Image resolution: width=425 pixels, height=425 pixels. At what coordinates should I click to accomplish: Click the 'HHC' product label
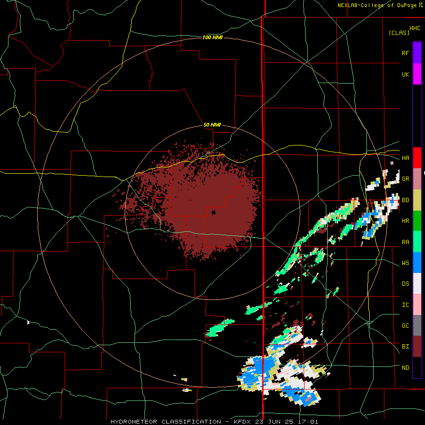click(415, 28)
